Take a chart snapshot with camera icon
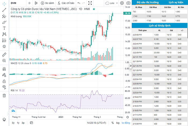188x126 pixels. click(128, 3)
